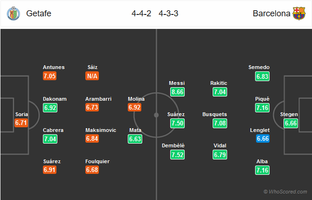Select Messi's 8.66 rating badge

point(177,92)
